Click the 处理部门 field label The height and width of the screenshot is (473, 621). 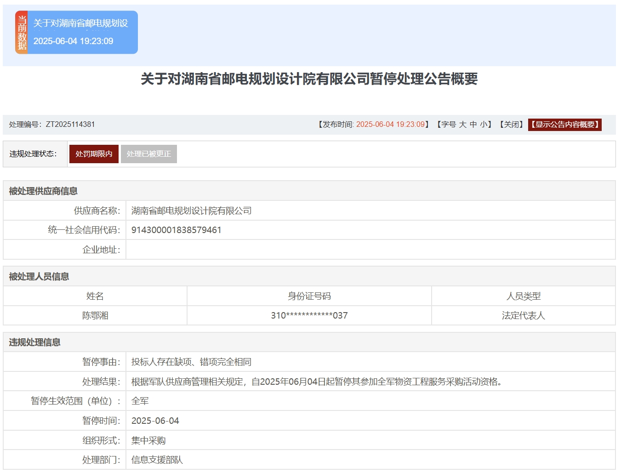tap(101, 460)
